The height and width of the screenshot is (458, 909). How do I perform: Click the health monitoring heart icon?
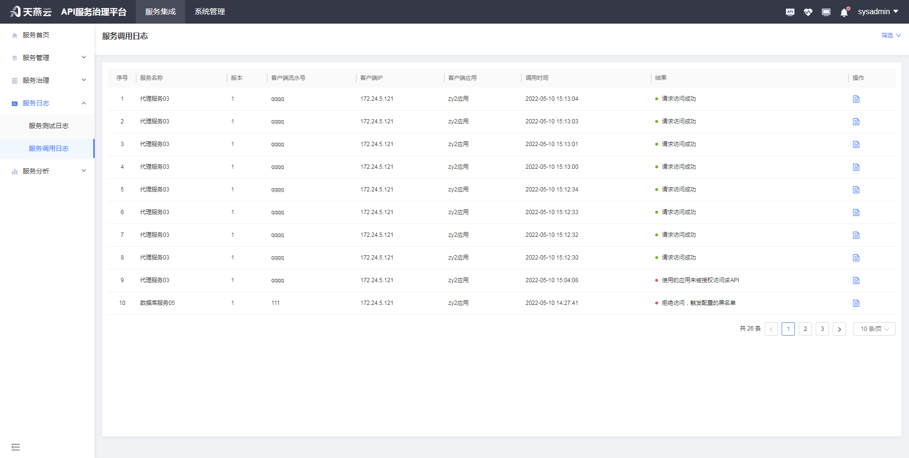coord(808,12)
